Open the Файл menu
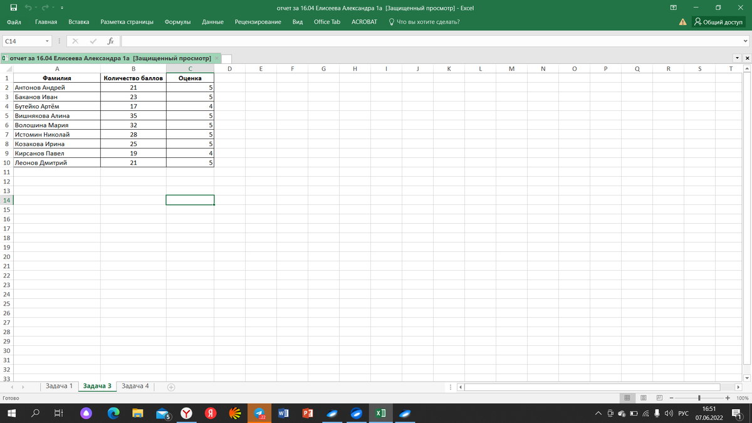The width and height of the screenshot is (752, 423). coord(14,22)
